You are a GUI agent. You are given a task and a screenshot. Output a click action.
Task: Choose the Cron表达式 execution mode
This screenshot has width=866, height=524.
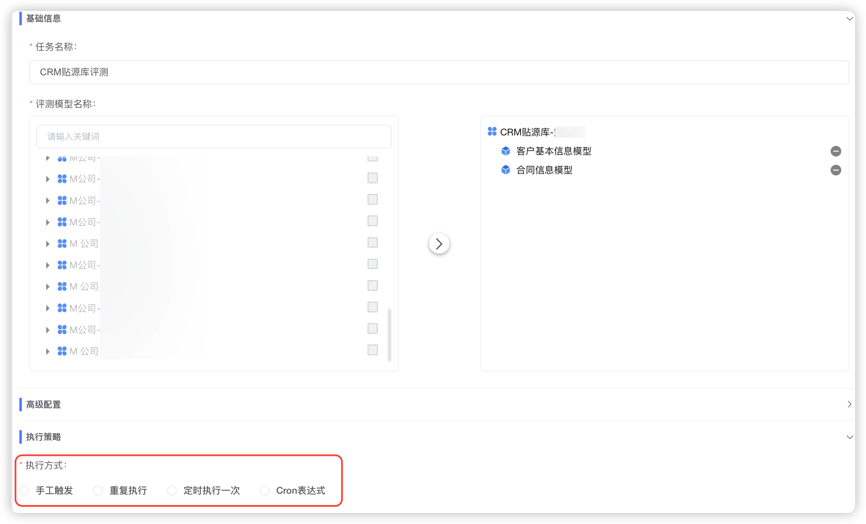click(265, 490)
